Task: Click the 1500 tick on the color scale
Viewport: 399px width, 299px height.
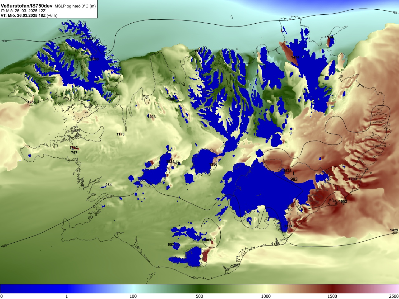Action: 332,296
